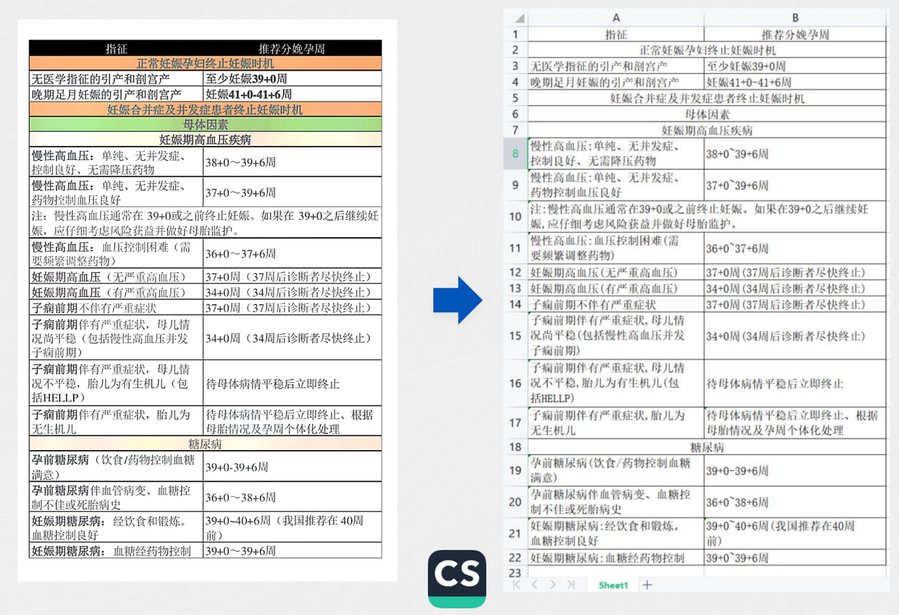899x615 pixels.
Task: Click spreadsheet cell B22 '39+0~39+6周'
Action: tap(795, 557)
